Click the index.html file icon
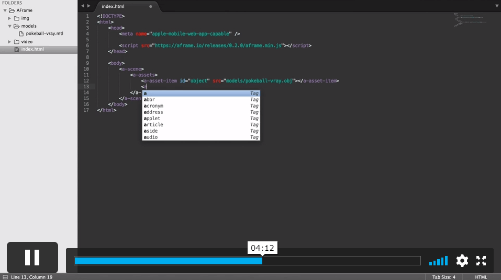 click(17, 50)
